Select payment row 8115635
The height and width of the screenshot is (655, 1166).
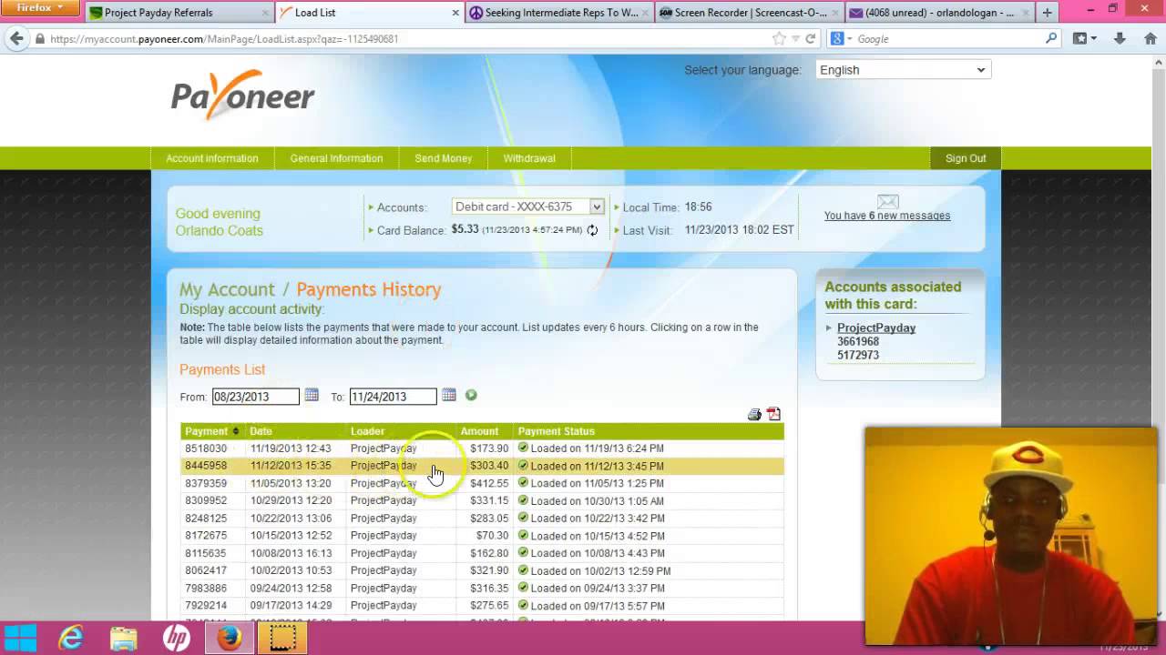point(482,553)
